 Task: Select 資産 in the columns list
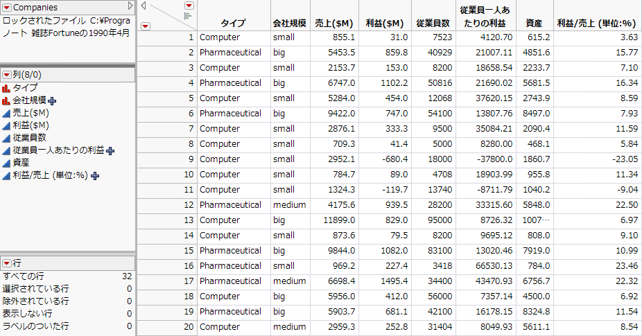coord(21,163)
